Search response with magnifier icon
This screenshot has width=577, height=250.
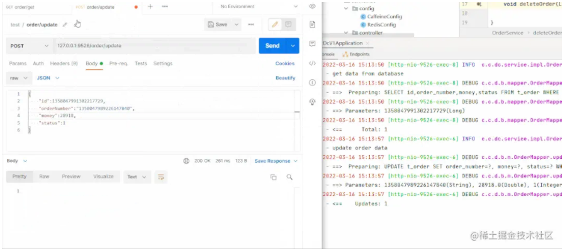coord(289,177)
